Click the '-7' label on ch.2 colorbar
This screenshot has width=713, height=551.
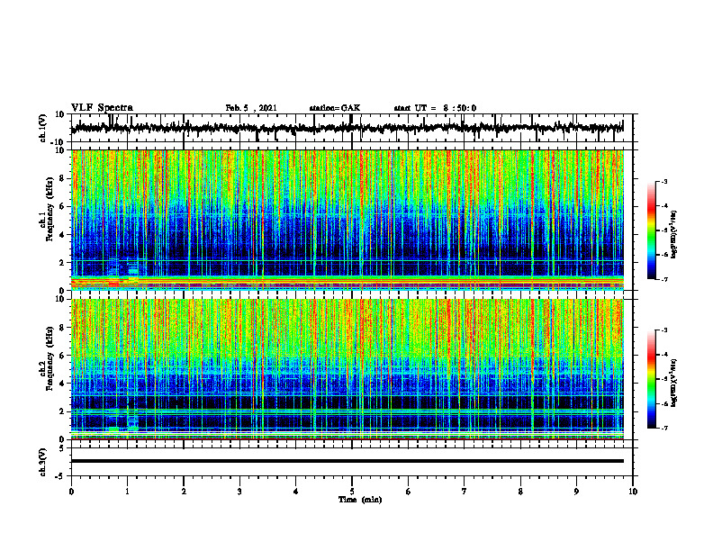(x=663, y=429)
